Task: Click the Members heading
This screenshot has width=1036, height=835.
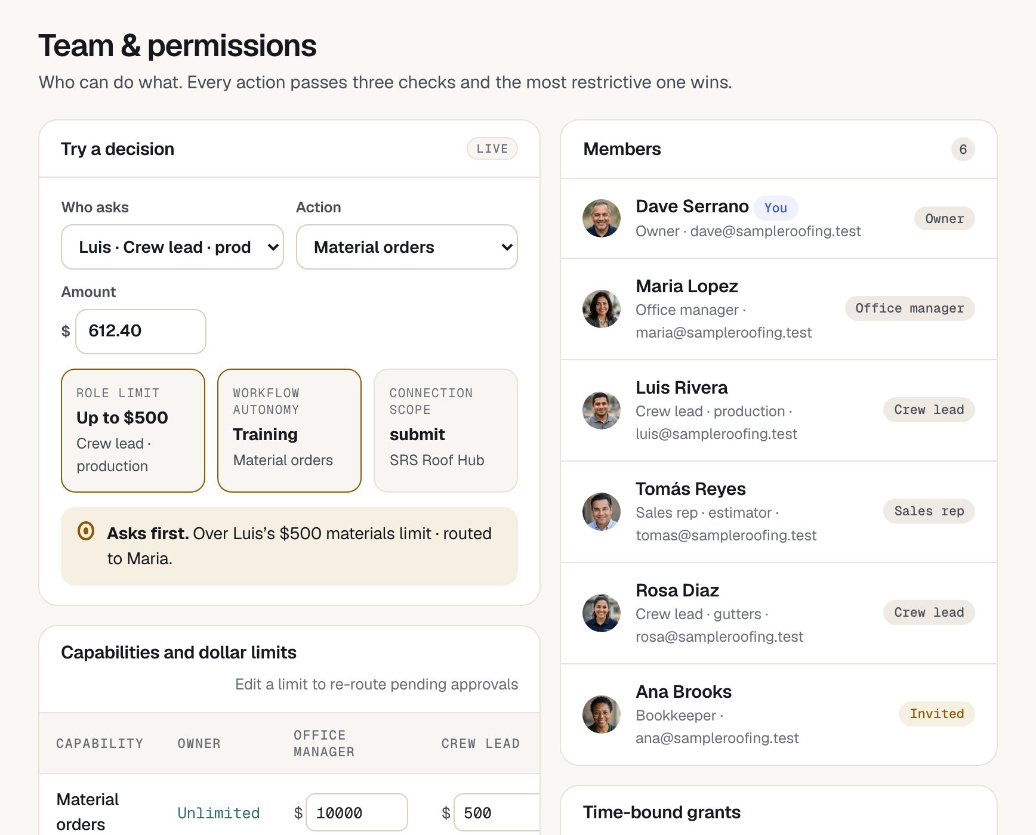Action: coord(622,149)
